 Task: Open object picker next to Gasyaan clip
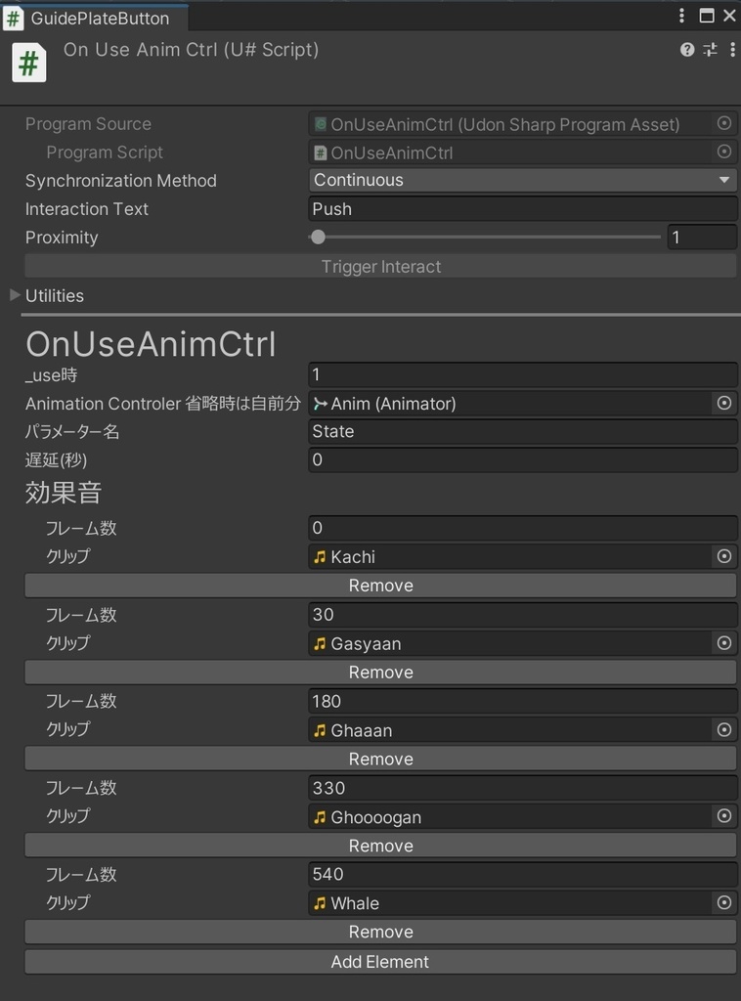tap(724, 643)
